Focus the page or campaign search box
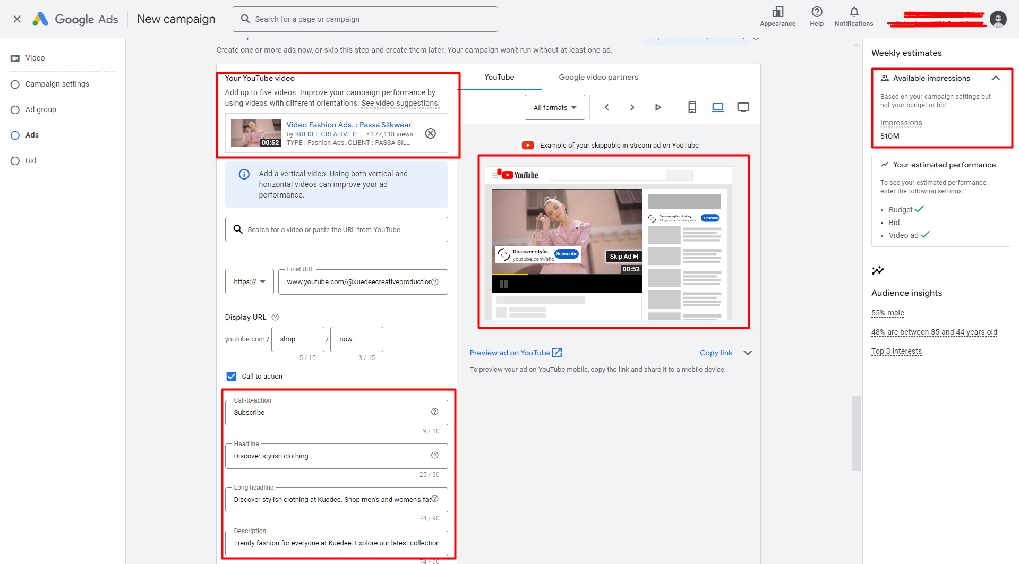1019x564 pixels. [365, 19]
